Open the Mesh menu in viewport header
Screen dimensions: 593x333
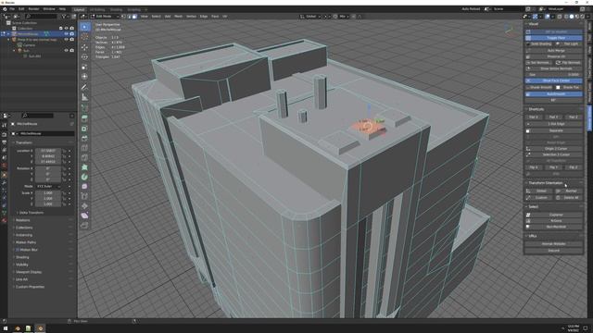[178, 17]
